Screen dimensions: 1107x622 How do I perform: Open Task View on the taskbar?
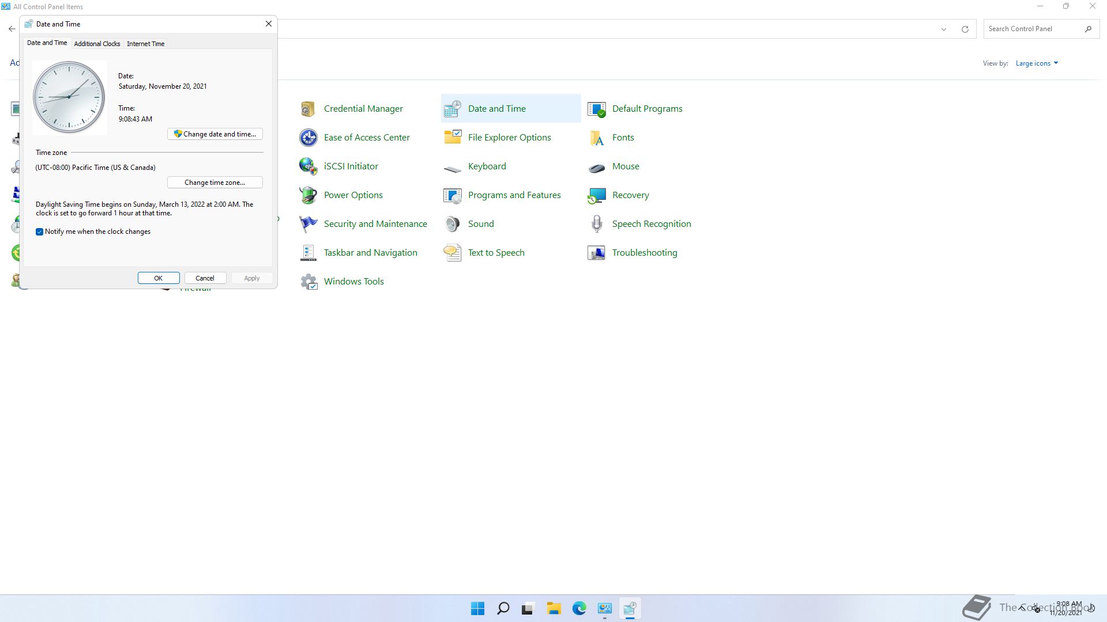528,608
